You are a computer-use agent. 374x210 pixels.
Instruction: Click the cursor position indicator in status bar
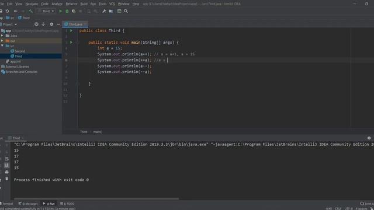[x=329, y=209]
